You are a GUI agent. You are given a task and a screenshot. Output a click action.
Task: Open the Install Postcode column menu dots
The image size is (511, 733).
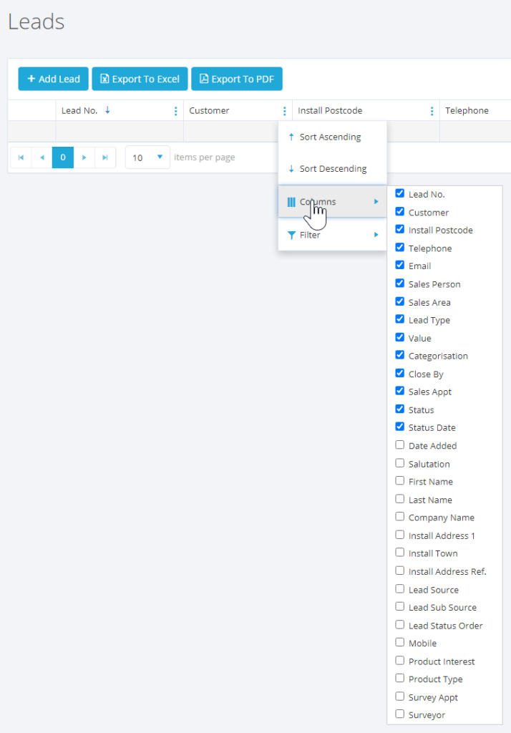click(432, 111)
